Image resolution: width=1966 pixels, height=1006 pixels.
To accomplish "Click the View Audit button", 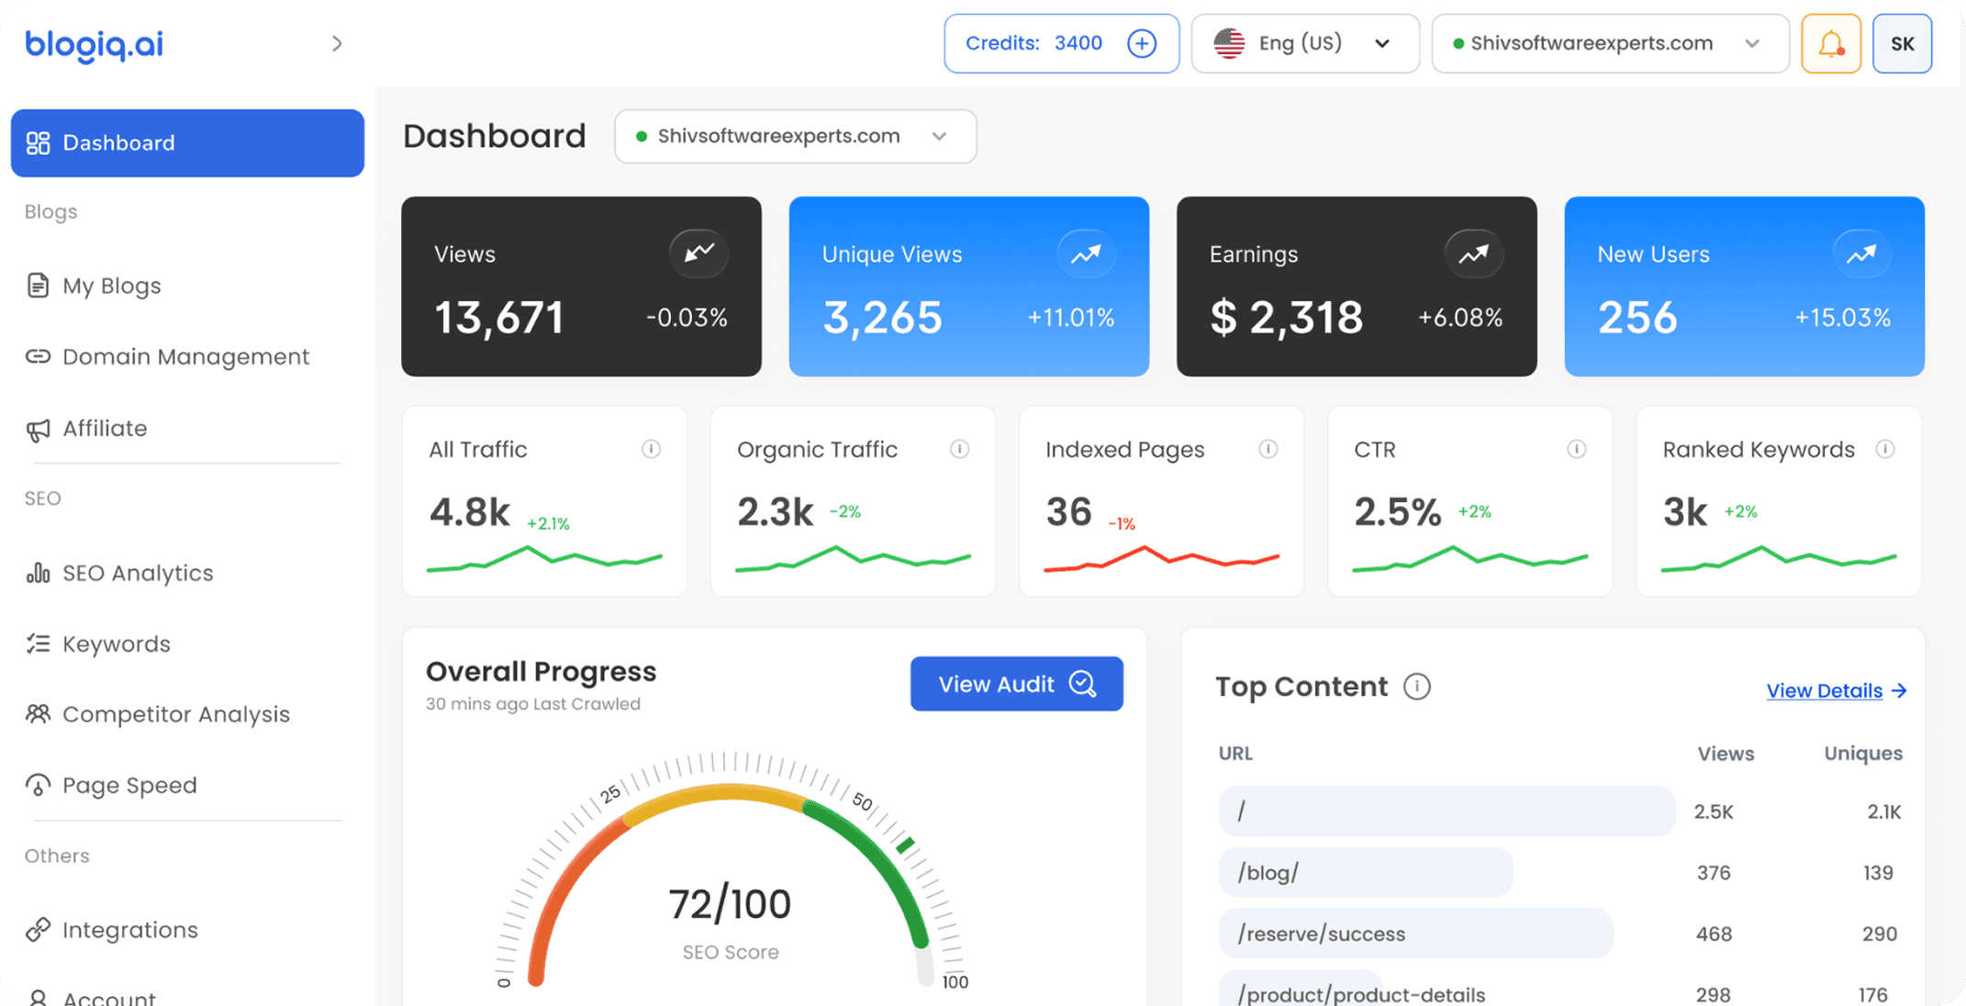I will click(1016, 683).
